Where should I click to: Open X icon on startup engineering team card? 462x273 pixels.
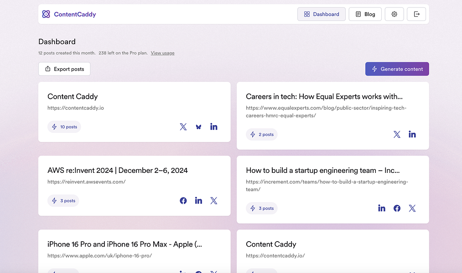412,208
